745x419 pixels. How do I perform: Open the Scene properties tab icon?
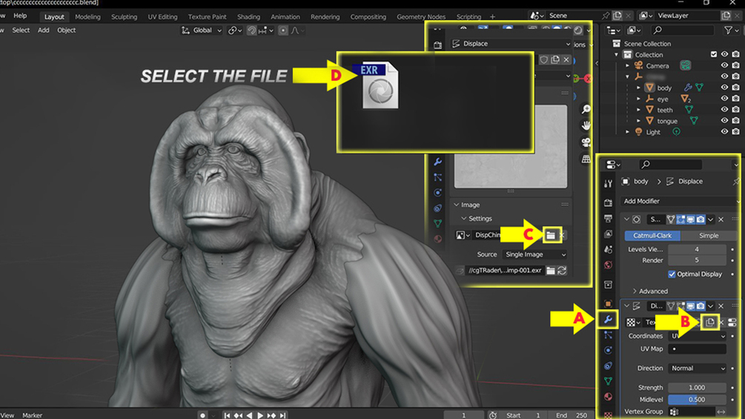click(x=608, y=249)
